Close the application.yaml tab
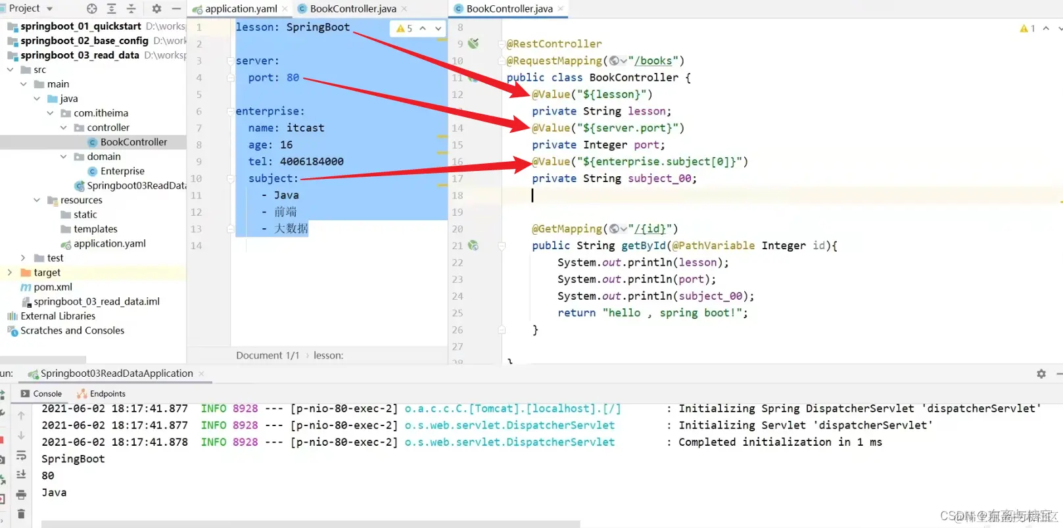1063x528 pixels. (x=285, y=9)
